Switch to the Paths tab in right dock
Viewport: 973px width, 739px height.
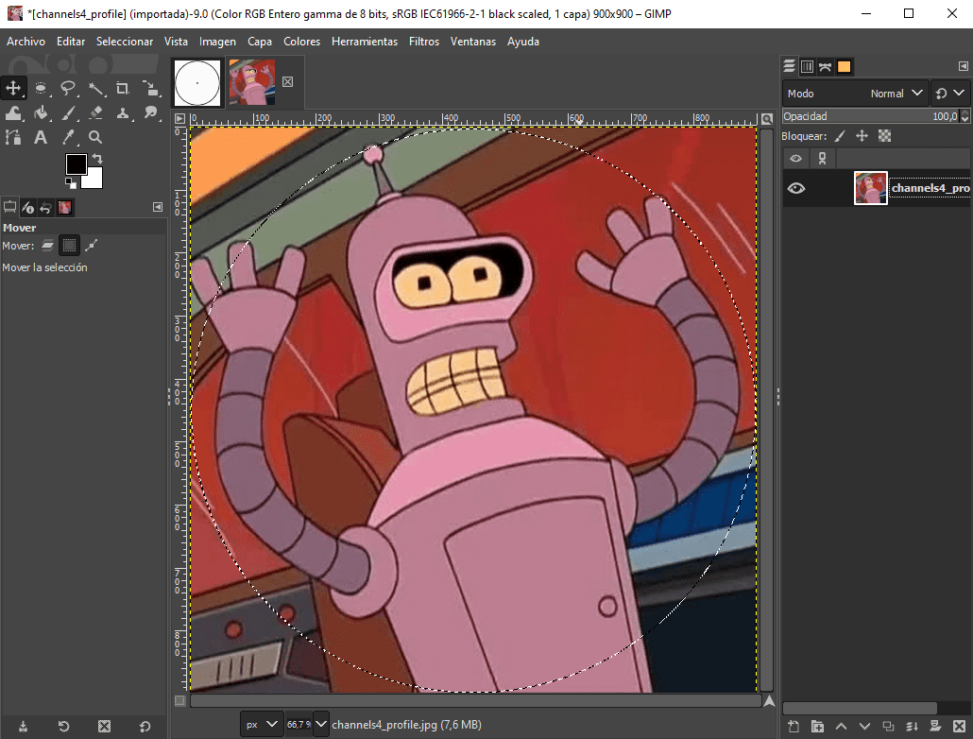click(826, 66)
